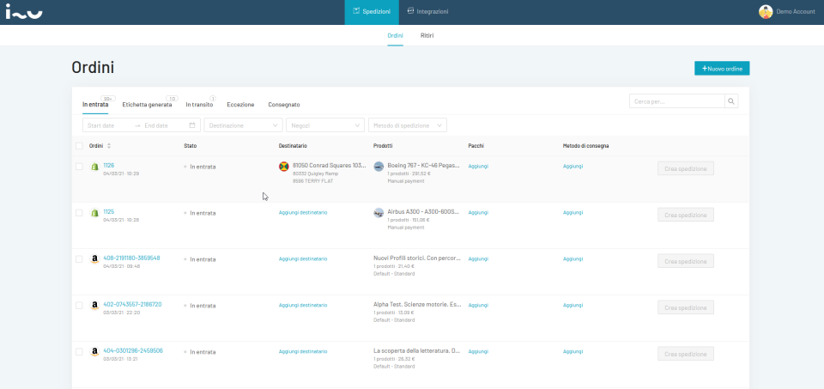This screenshot has height=389, width=824.
Task: Check the box for order 404-0301296-2459506
Action: tap(79, 352)
